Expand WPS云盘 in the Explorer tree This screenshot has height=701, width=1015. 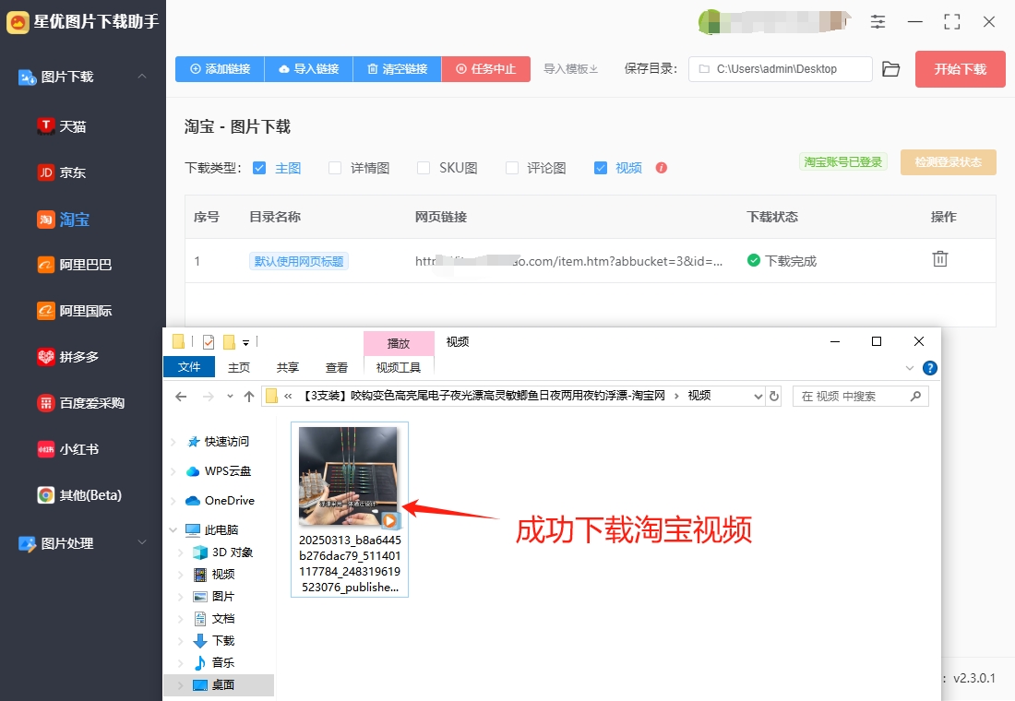(x=173, y=471)
